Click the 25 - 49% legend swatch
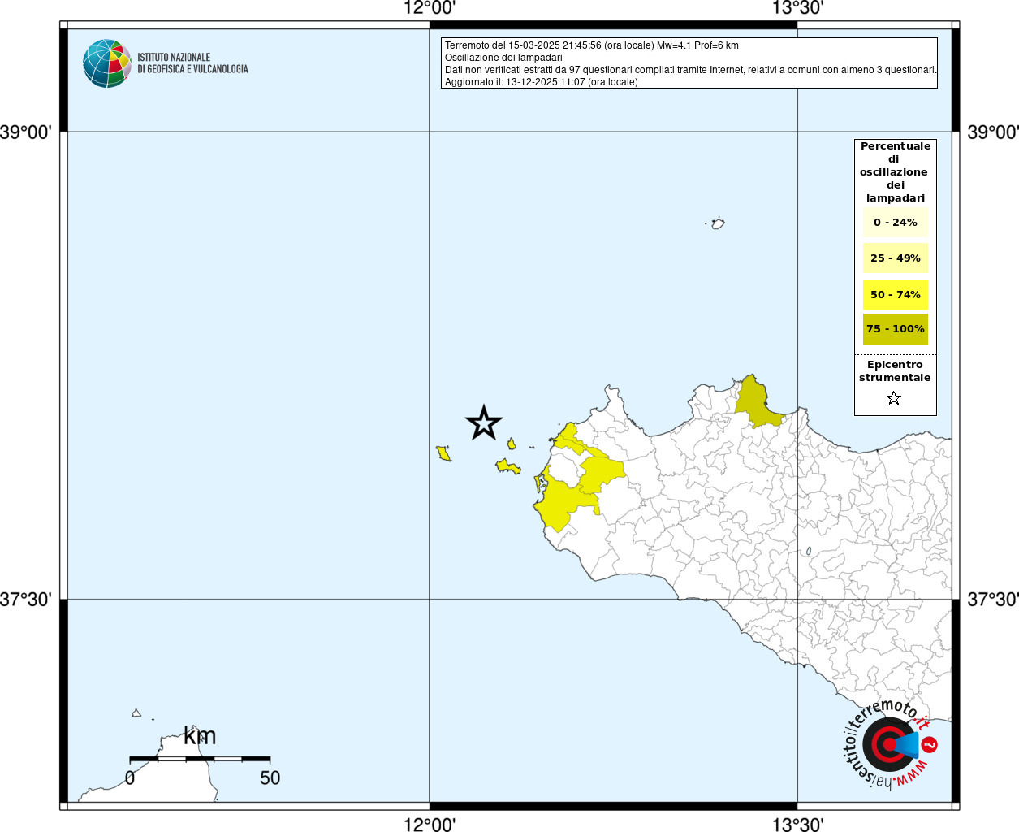The width and height of the screenshot is (1019, 832). [895, 258]
